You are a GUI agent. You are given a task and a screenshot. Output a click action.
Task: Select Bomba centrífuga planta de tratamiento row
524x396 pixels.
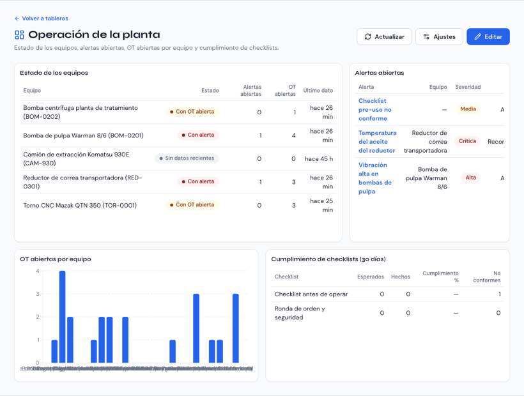tap(178, 112)
